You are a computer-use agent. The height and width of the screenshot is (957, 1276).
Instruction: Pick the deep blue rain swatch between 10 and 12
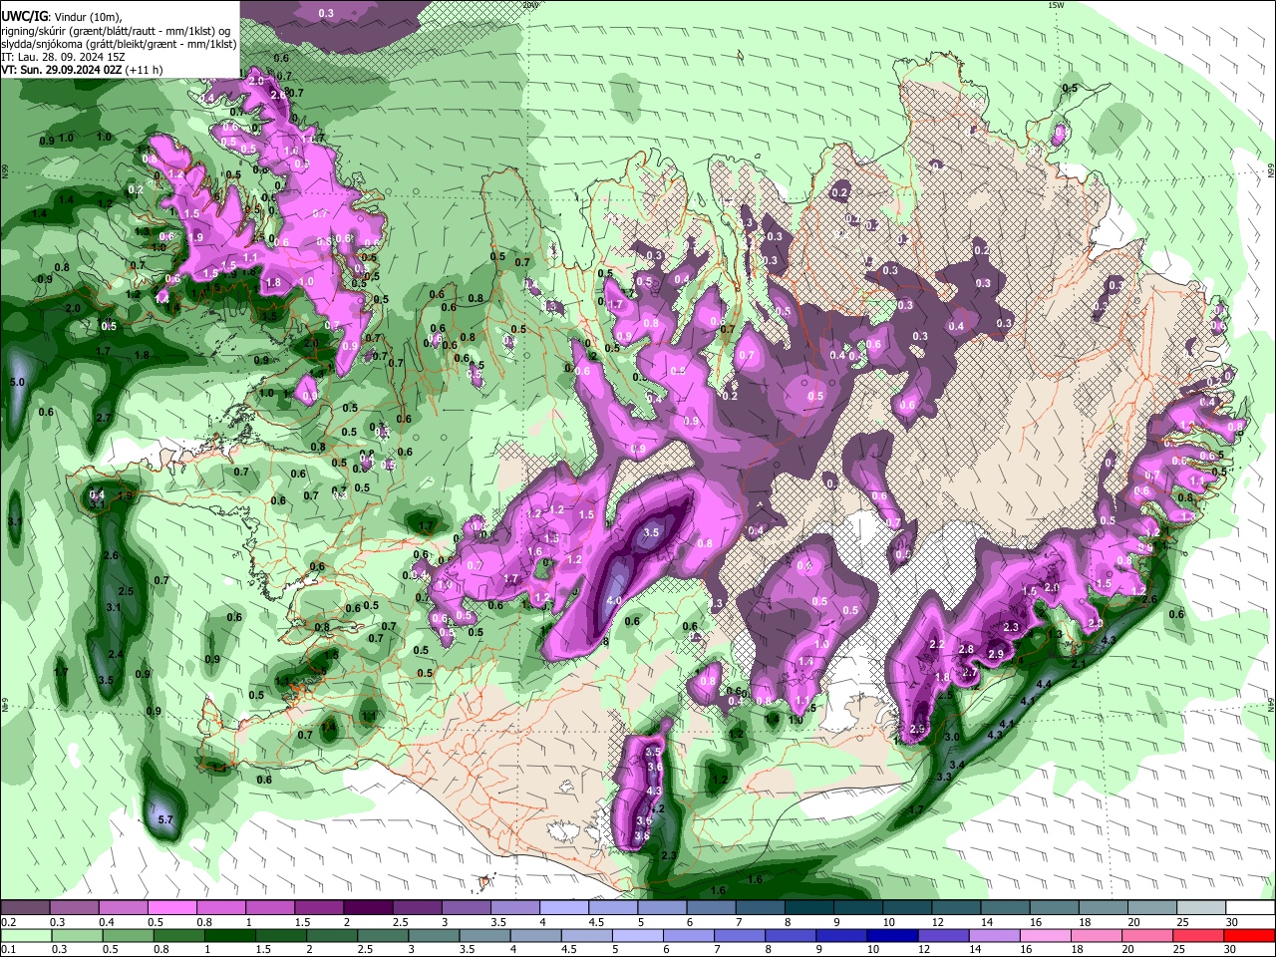[x=891, y=934]
